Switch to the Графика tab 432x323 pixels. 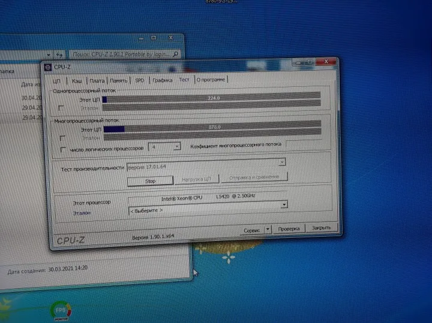point(162,80)
